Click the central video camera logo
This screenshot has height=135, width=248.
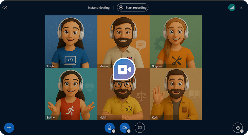pyautogui.click(x=124, y=69)
